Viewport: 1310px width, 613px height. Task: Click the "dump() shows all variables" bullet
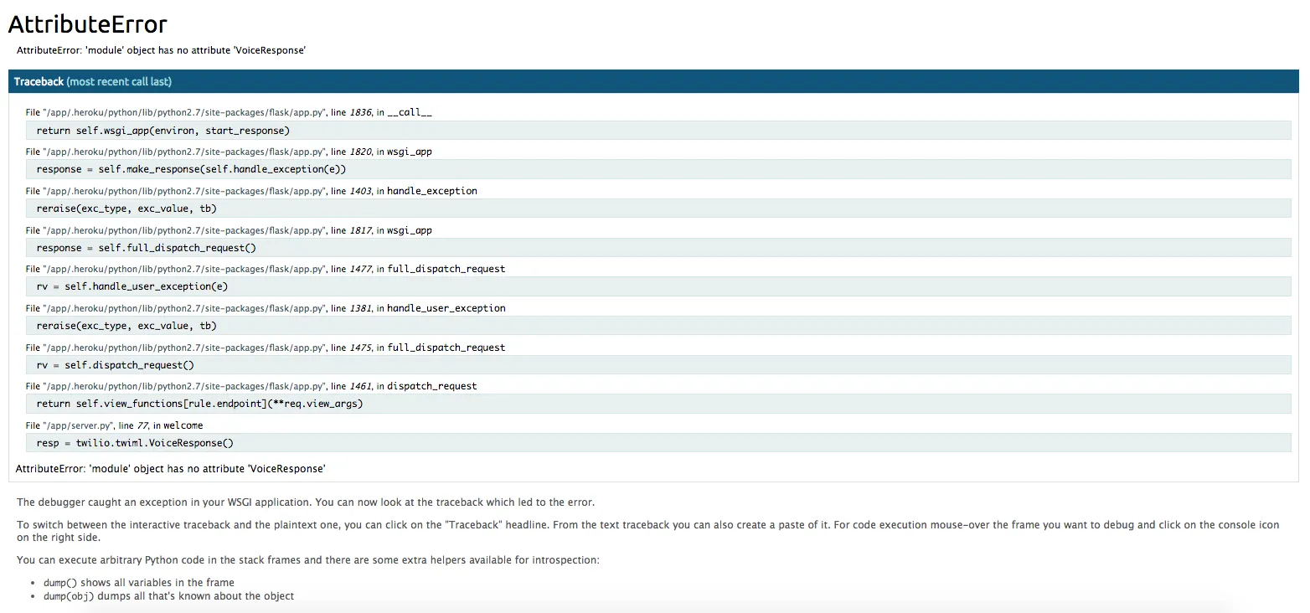click(139, 583)
